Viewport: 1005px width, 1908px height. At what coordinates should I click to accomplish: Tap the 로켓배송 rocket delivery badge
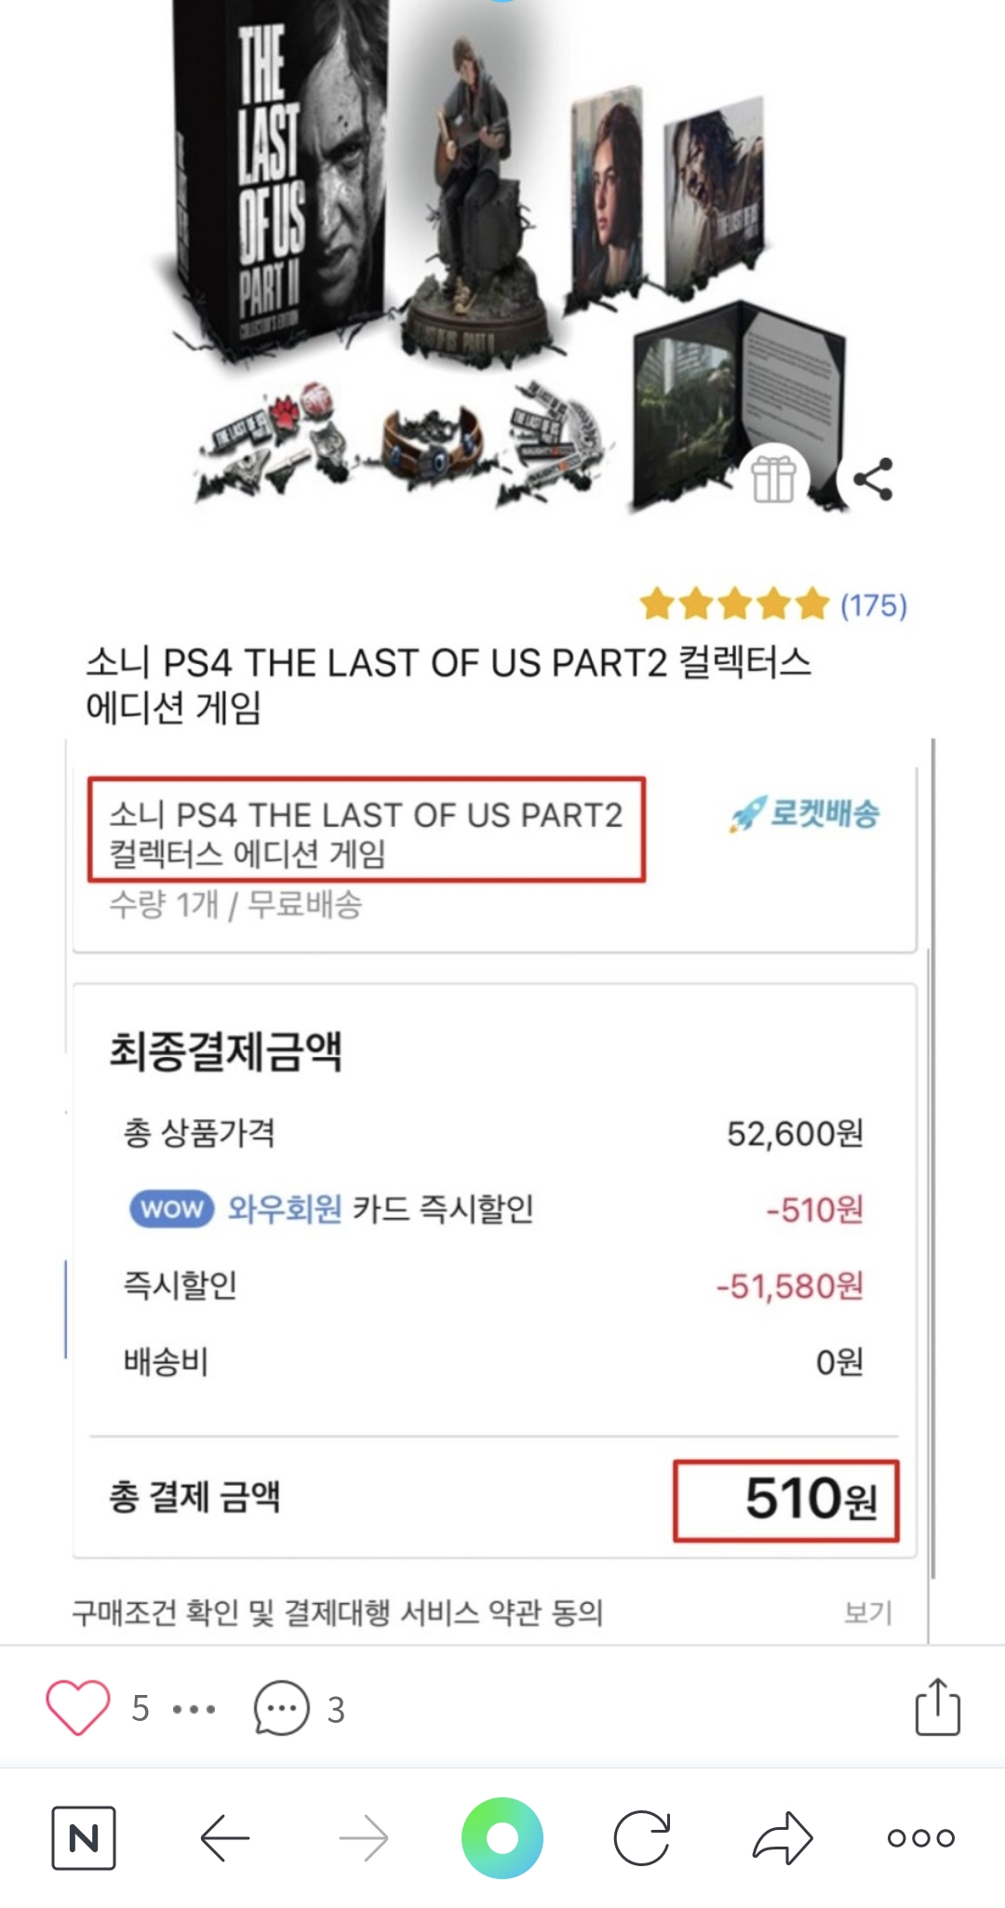[805, 814]
